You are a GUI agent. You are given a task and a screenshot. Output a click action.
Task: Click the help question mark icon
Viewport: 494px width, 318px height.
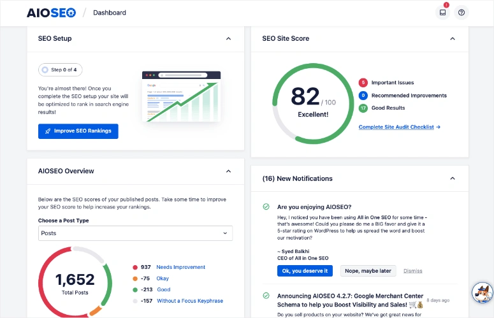[x=461, y=13]
